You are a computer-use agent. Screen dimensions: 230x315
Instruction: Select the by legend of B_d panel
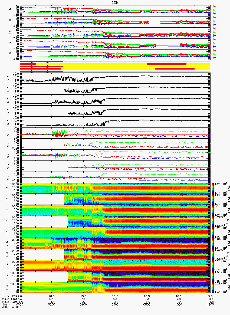click(215, 21)
